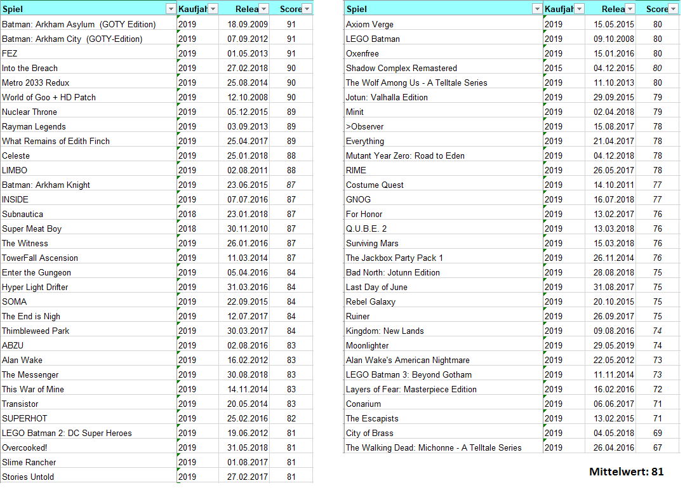Open the Kaufjahr filter dropdown in right table
The height and width of the screenshot is (490, 685).
(579, 9)
